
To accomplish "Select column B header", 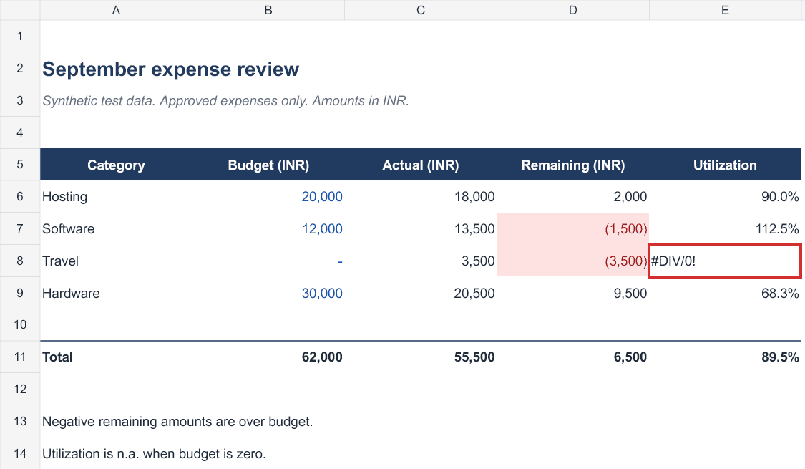I will [x=268, y=10].
